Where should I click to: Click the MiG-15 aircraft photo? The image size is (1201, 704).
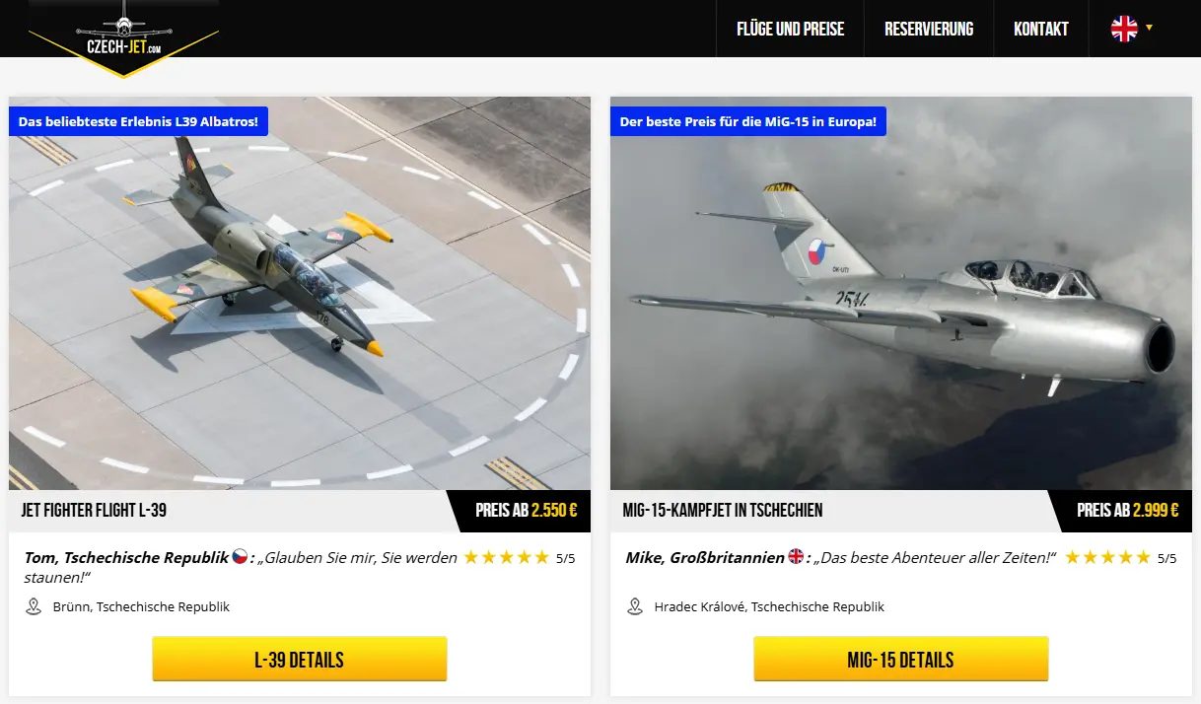(901, 293)
